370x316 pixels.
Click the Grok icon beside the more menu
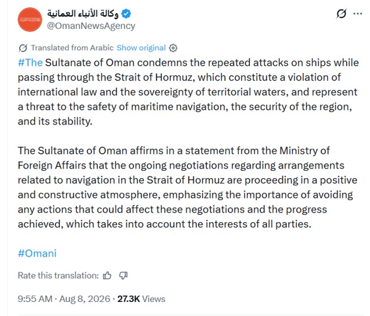click(x=341, y=14)
